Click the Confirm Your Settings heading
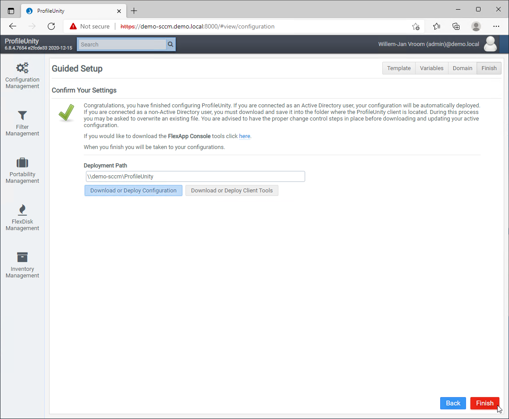The width and height of the screenshot is (509, 419). (84, 90)
